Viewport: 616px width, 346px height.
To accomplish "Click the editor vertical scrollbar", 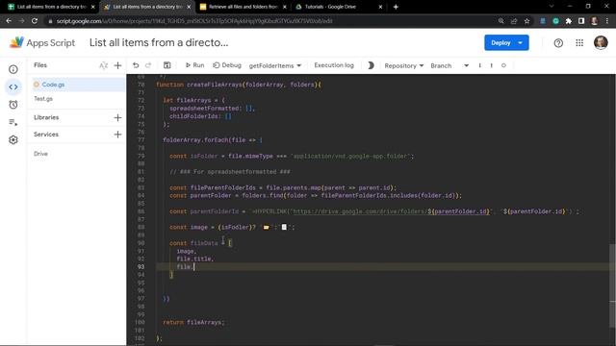I will tap(612, 286).
